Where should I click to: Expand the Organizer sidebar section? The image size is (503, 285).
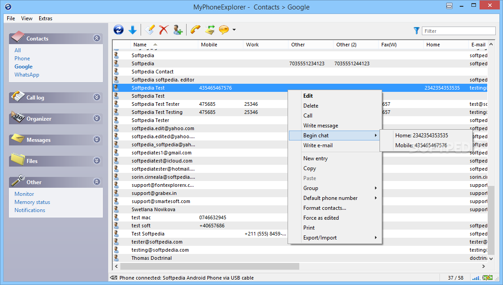pyautogui.click(x=96, y=118)
